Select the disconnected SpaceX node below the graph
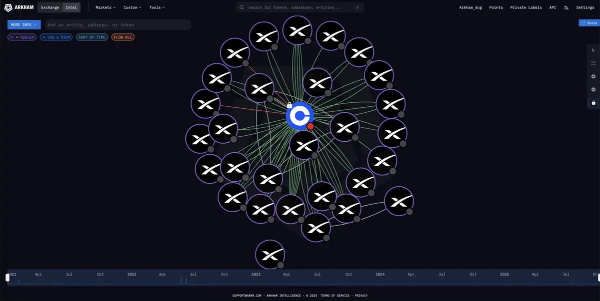Image resolution: width=600 pixels, height=301 pixels. (270, 255)
